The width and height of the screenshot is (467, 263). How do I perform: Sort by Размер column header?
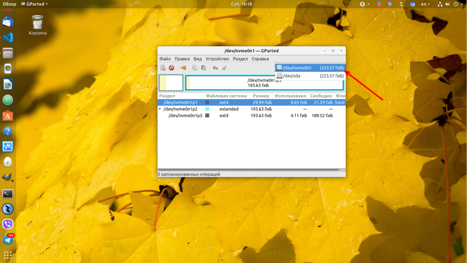pos(261,96)
